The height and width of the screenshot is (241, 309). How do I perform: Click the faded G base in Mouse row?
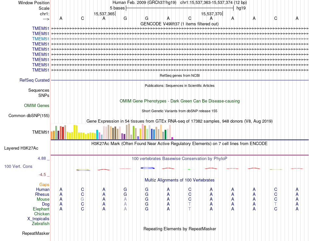coord(82,199)
